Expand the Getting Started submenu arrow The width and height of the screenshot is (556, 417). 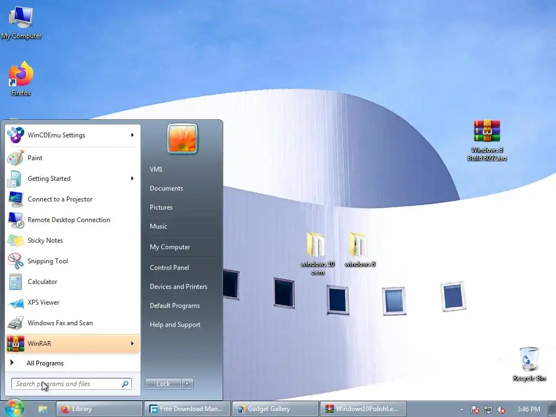click(x=132, y=178)
